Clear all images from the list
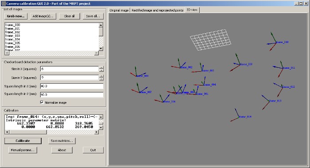The image size is (310, 168). click(69, 16)
